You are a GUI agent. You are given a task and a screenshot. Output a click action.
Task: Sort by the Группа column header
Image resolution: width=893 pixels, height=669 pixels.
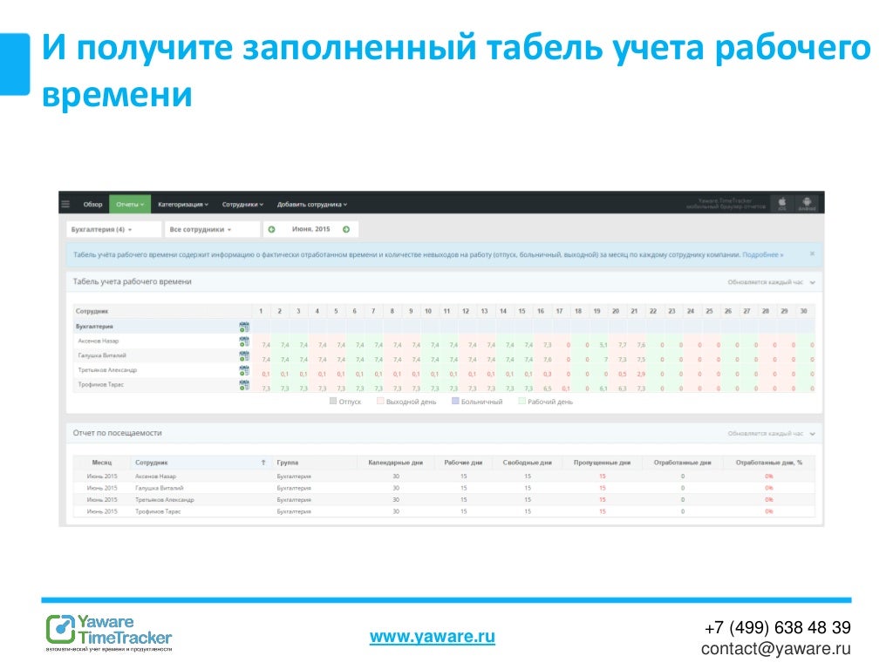(x=288, y=463)
